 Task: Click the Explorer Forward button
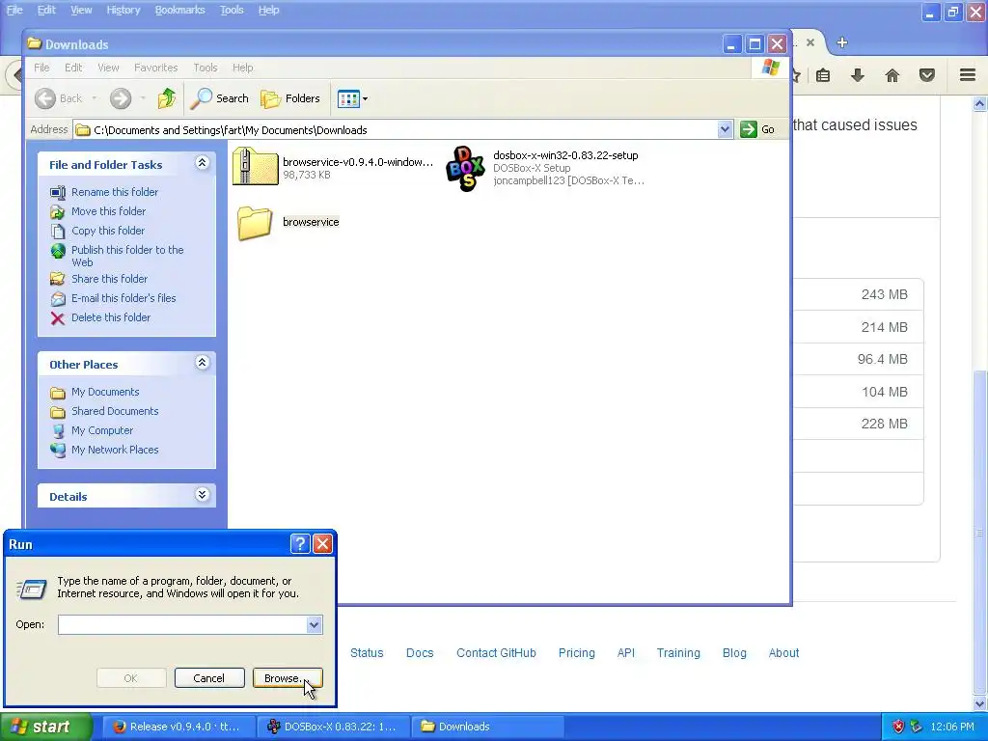click(121, 98)
